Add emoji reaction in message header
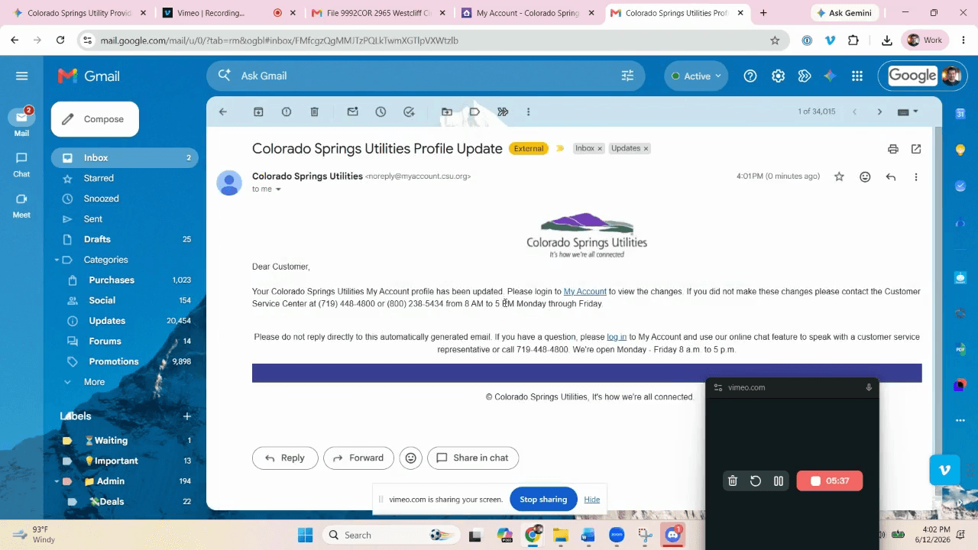This screenshot has height=550, width=978. point(865,176)
